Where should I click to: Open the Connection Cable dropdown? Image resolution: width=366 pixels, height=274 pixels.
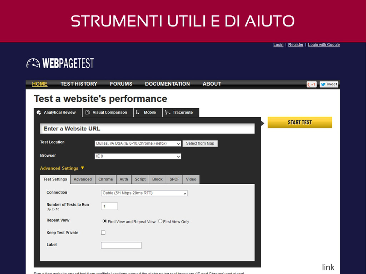144,193
